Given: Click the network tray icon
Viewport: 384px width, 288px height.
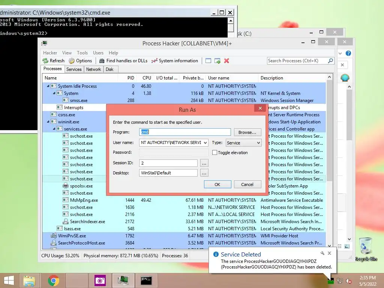Looking at the screenshot, I should click(x=340, y=281).
